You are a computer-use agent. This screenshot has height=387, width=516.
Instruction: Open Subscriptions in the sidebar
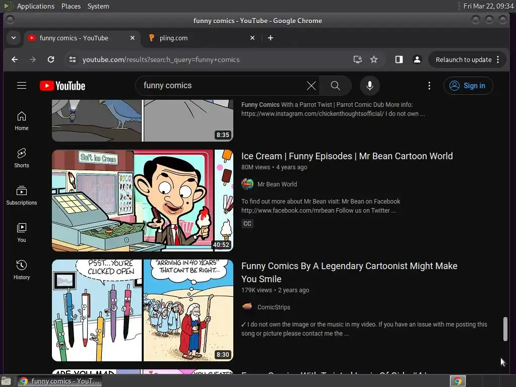pyautogui.click(x=22, y=196)
